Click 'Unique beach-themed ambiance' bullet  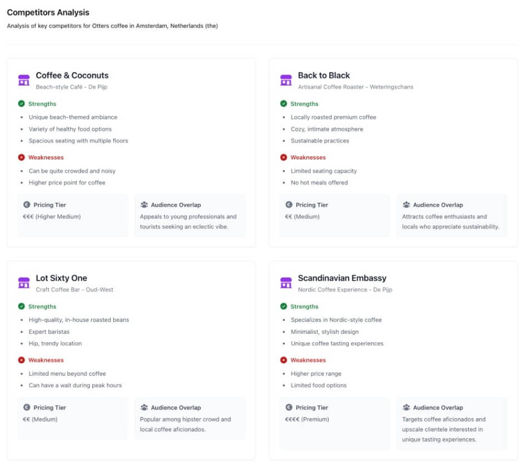73,117
